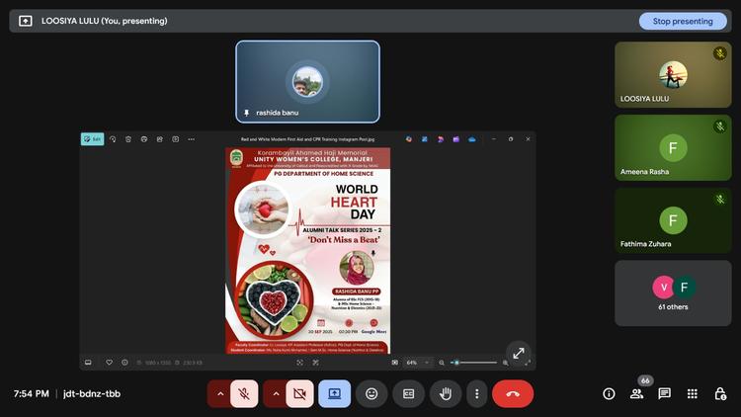Open host controls lock icon

720,393
